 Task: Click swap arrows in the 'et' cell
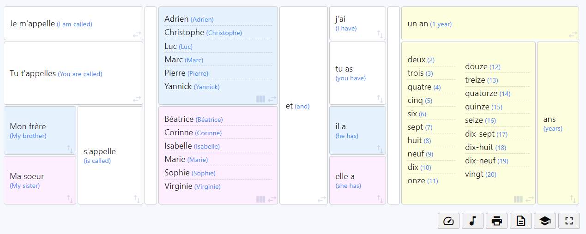click(322, 199)
